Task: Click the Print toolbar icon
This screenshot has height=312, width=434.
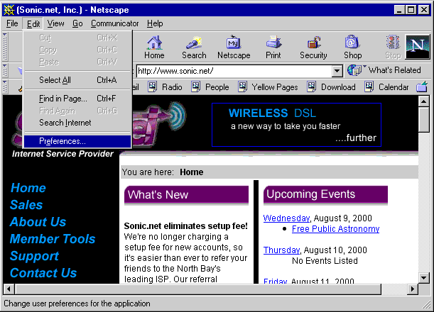Action: pos(273,48)
